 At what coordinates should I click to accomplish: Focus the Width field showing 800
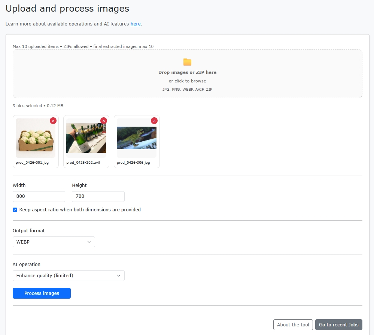point(39,196)
